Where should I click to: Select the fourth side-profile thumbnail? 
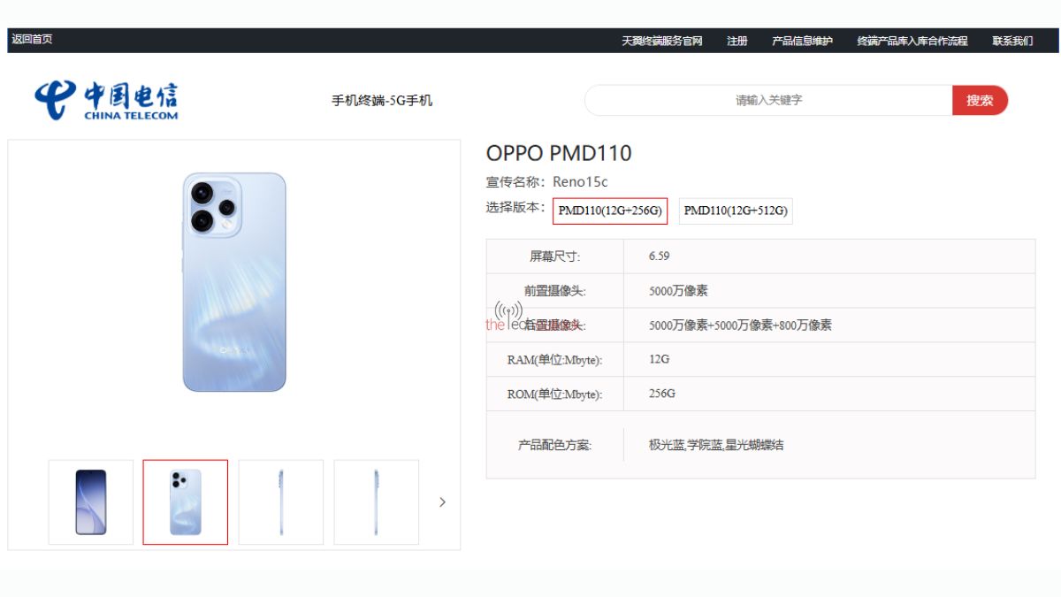coord(376,501)
